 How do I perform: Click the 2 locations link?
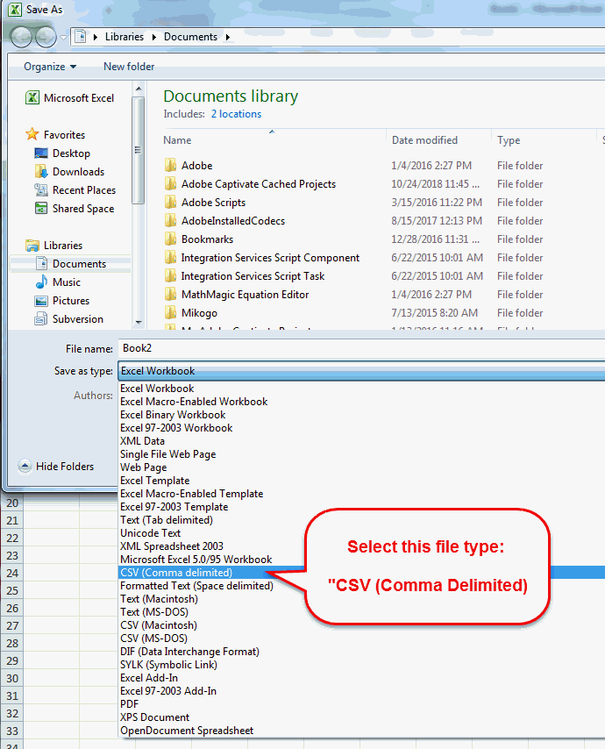pos(236,114)
